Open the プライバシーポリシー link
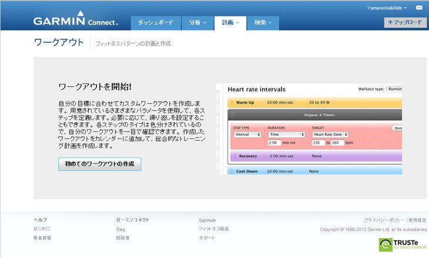This screenshot has width=429, height=258. click(x=384, y=220)
